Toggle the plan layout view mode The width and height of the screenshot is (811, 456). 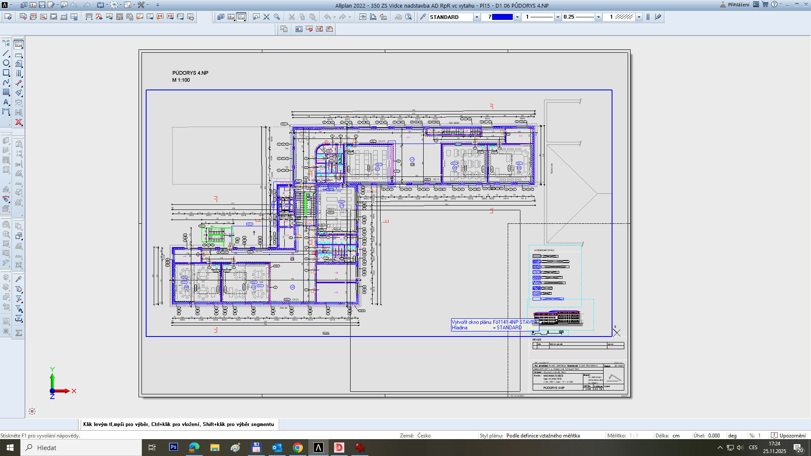(241, 17)
